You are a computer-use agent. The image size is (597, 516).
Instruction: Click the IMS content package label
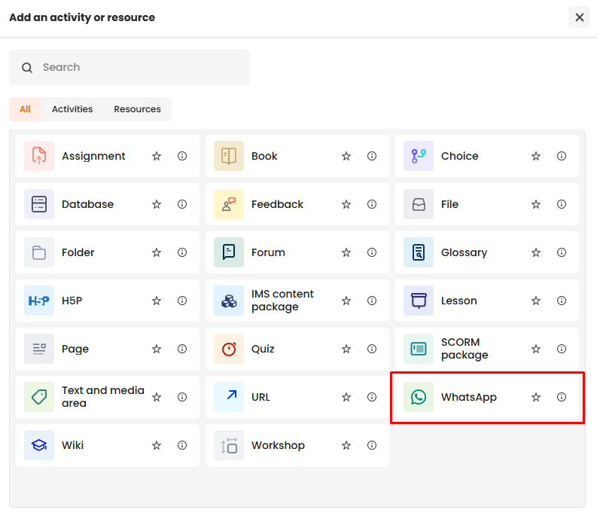tap(282, 301)
